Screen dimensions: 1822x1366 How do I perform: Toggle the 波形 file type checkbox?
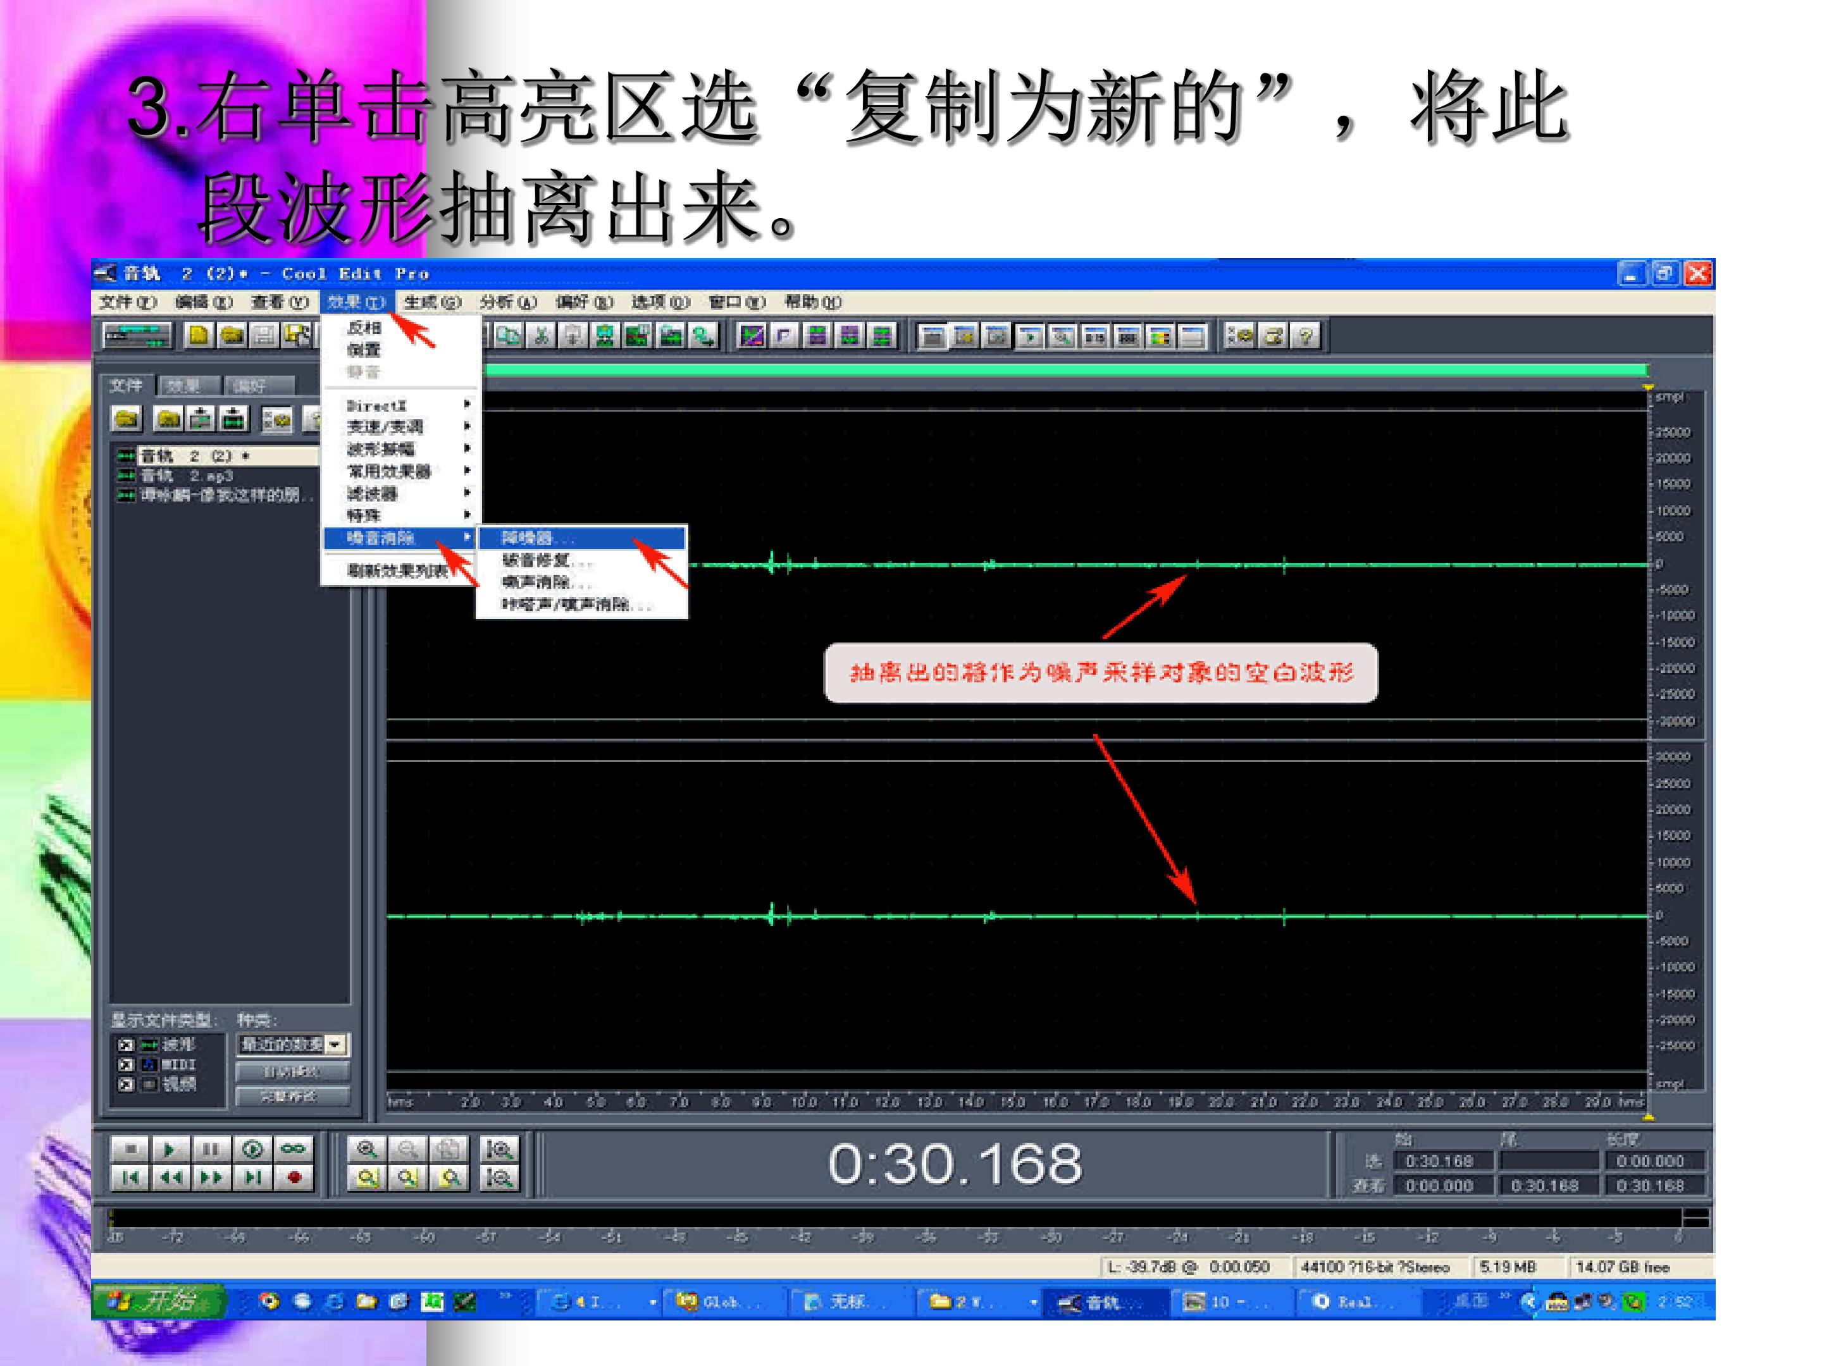(125, 1045)
